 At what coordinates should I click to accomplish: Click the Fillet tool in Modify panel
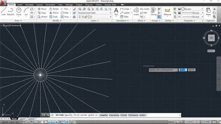pyautogui.click(x=65, y=13)
